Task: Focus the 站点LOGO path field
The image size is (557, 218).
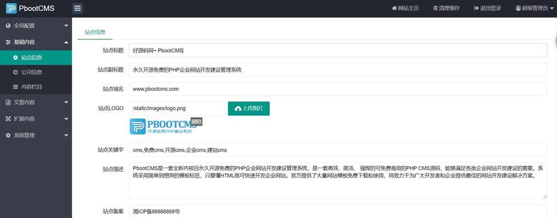Action: coord(177,108)
